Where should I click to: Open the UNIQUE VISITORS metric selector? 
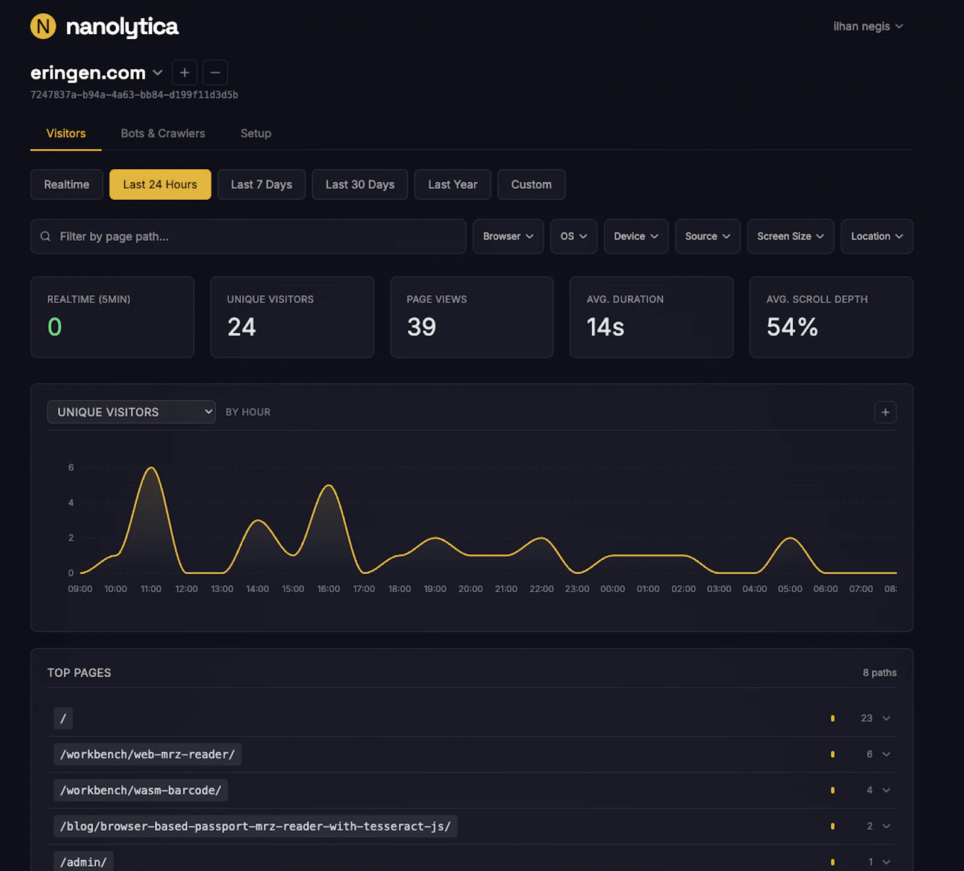[x=131, y=412]
